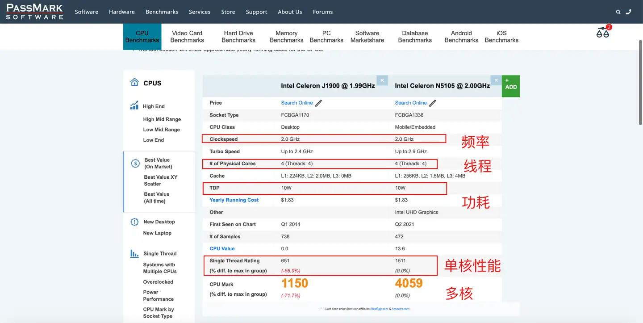Switch to Hard Drive Benchmarks tab

tap(238, 37)
